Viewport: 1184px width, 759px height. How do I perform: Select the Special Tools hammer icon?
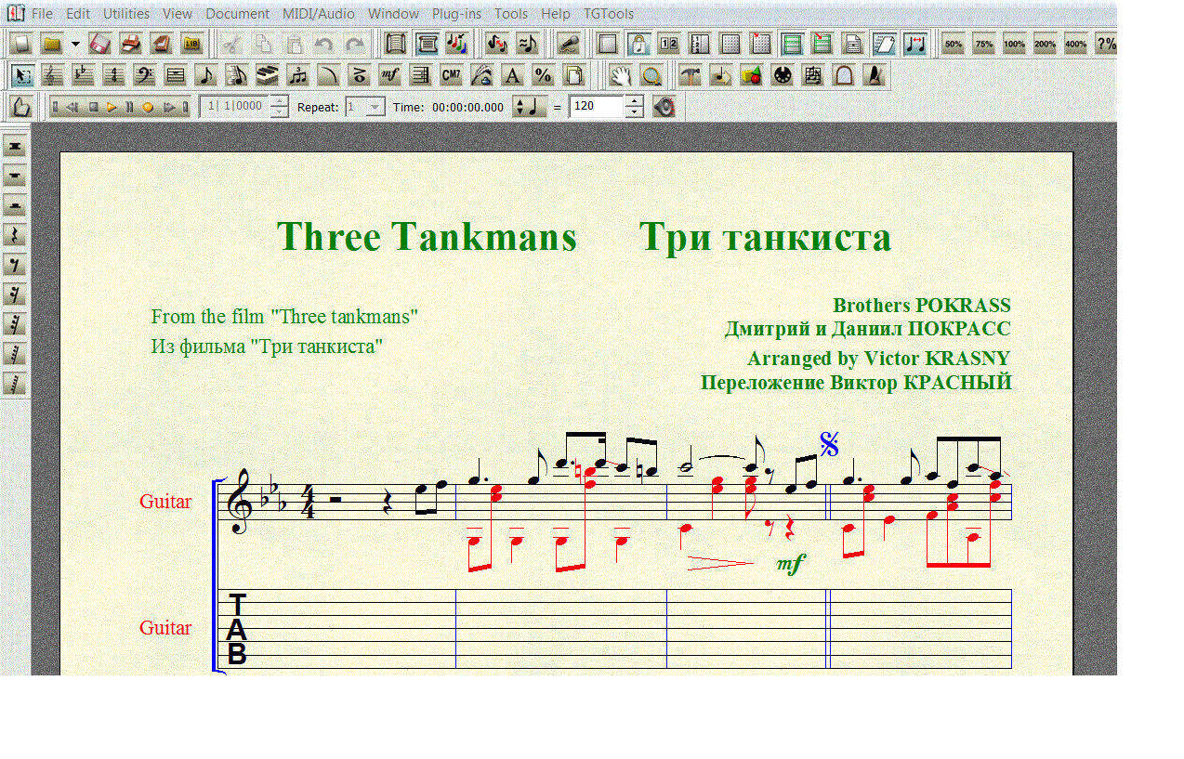pyautogui.click(x=689, y=75)
